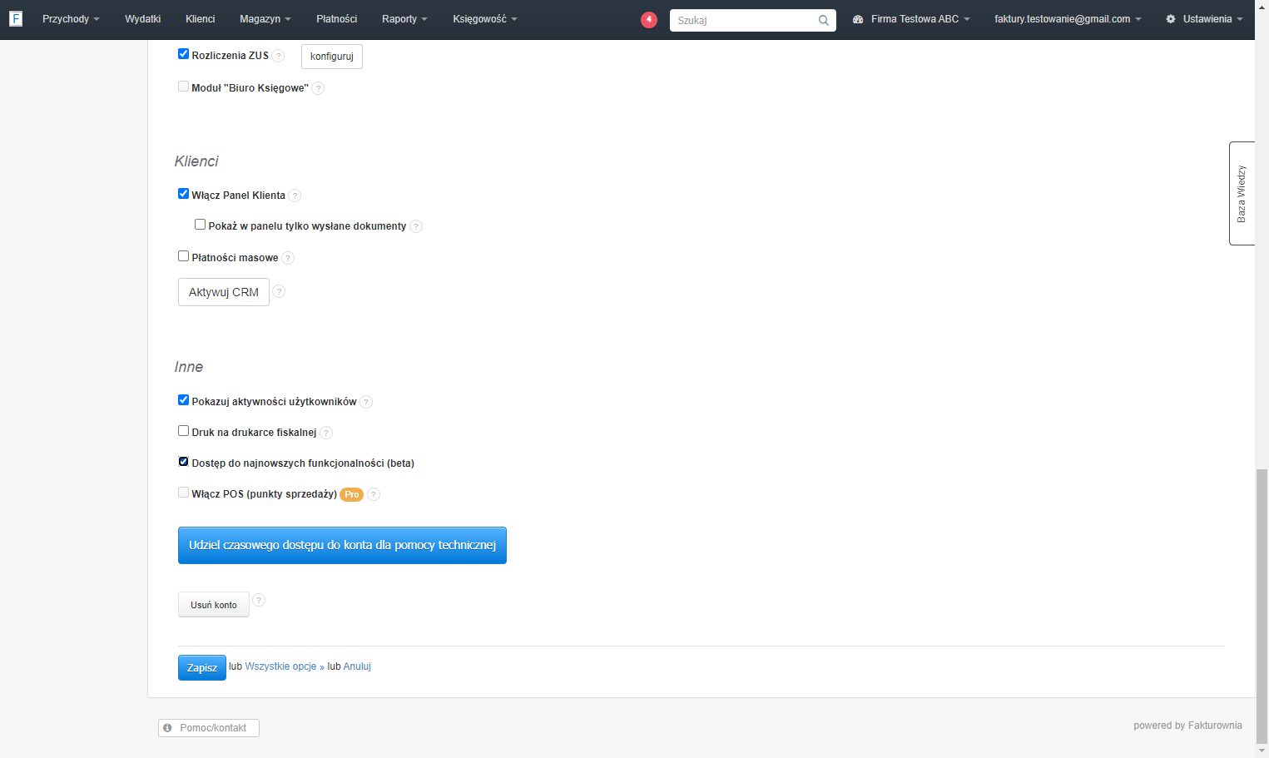Click the konfiguruj button
1269x758 pixels.
tap(332, 57)
